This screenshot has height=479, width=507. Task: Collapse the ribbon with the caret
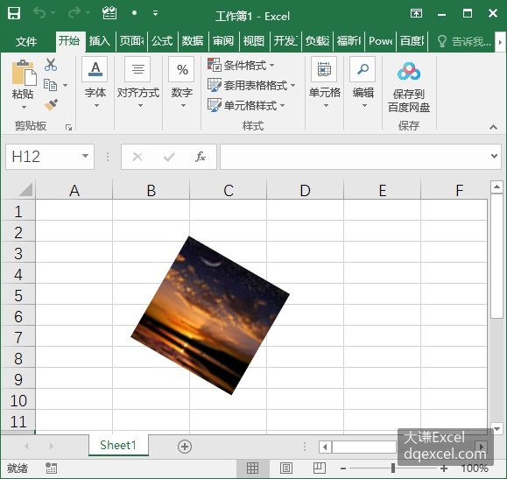point(493,127)
